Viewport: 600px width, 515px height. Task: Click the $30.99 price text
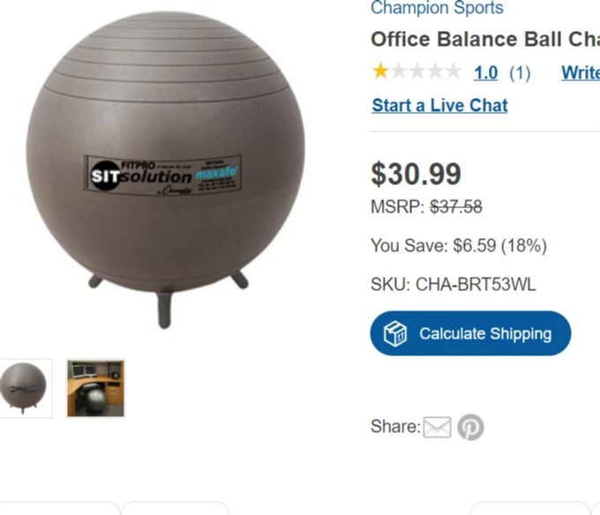pyautogui.click(x=416, y=174)
